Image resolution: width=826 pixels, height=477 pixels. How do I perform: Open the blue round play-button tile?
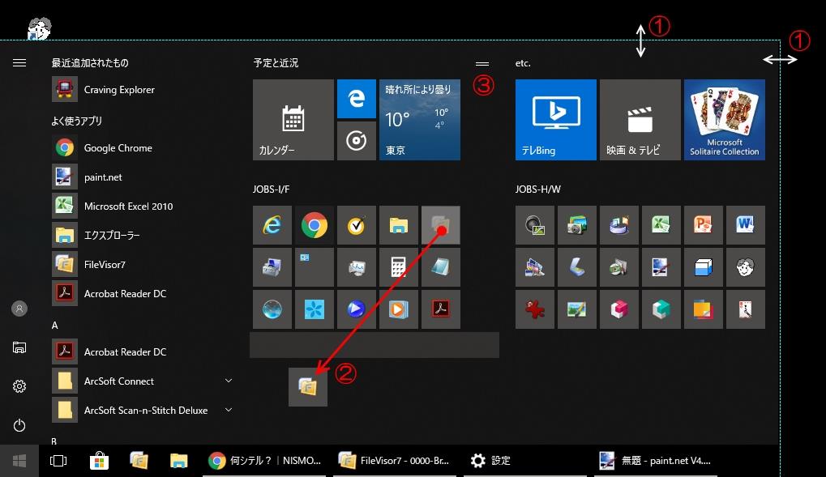pyautogui.click(x=357, y=309)
